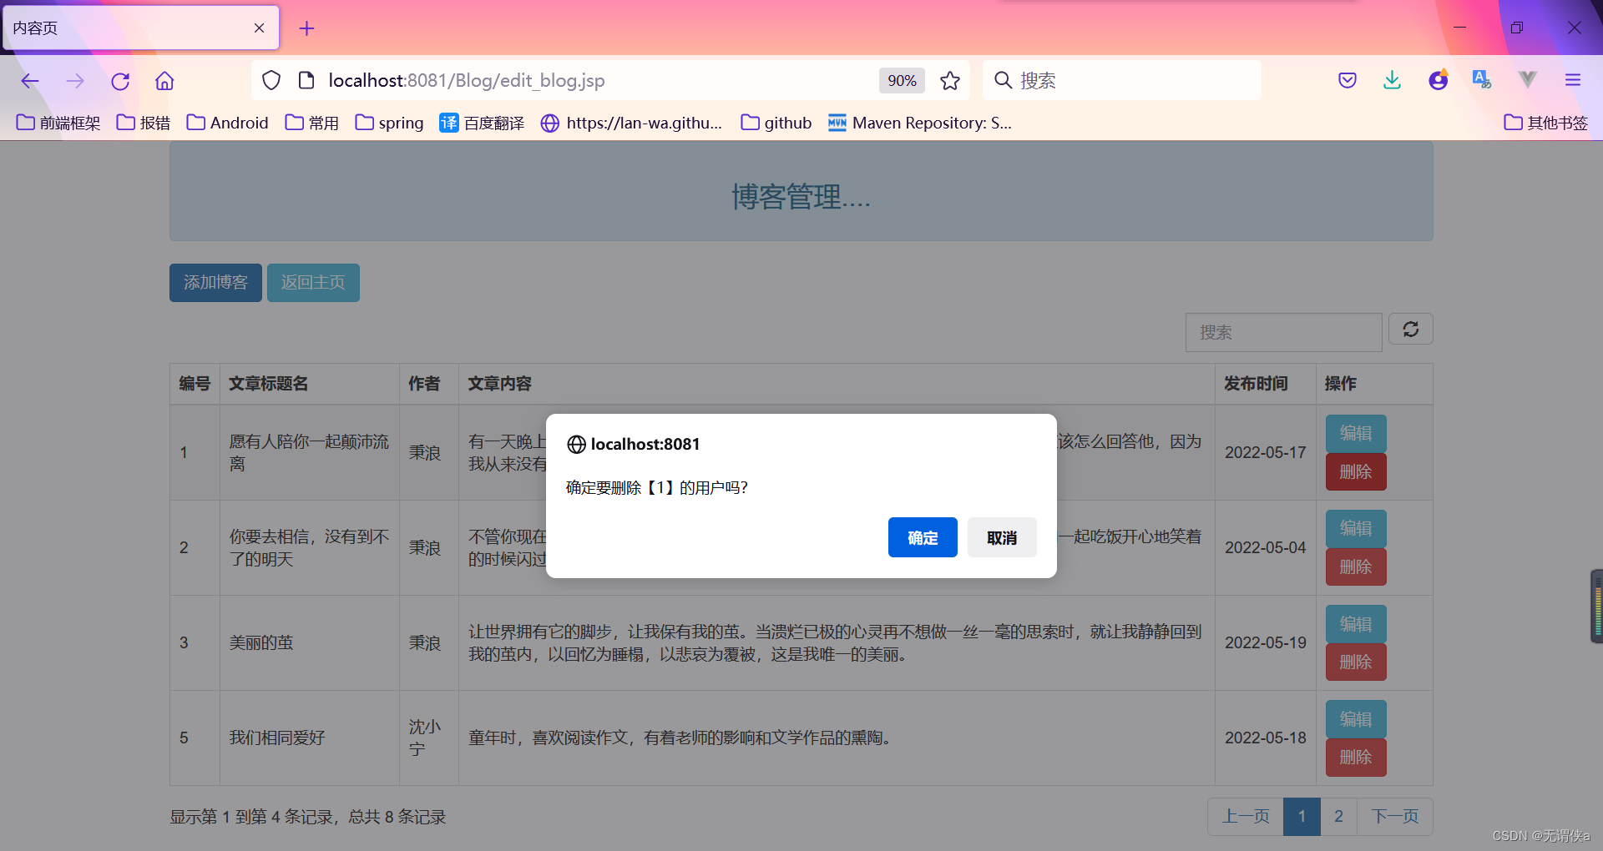
Task: Go to browser home page icon
Action: click(164, 81)
